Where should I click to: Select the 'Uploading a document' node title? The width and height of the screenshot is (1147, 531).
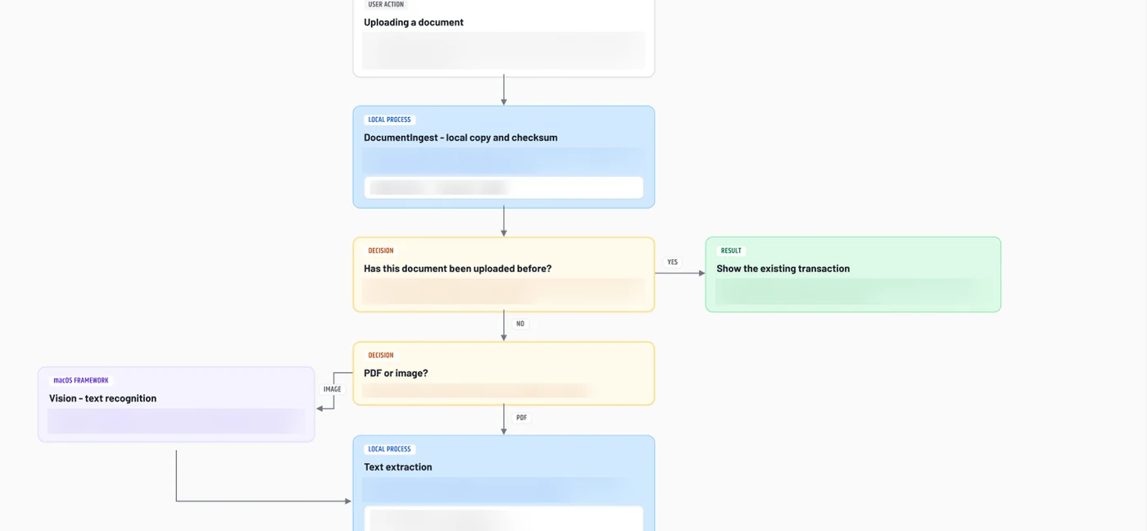coord(414,22)
